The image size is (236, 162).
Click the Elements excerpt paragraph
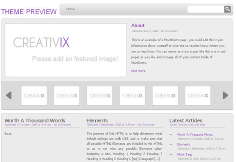coord(124,146)
